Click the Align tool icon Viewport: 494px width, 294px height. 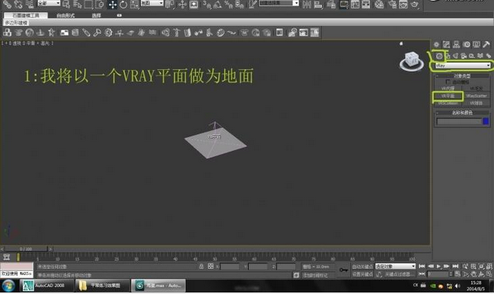(318, 4)
